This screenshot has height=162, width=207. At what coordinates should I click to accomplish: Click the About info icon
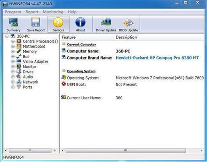point(81,22)
